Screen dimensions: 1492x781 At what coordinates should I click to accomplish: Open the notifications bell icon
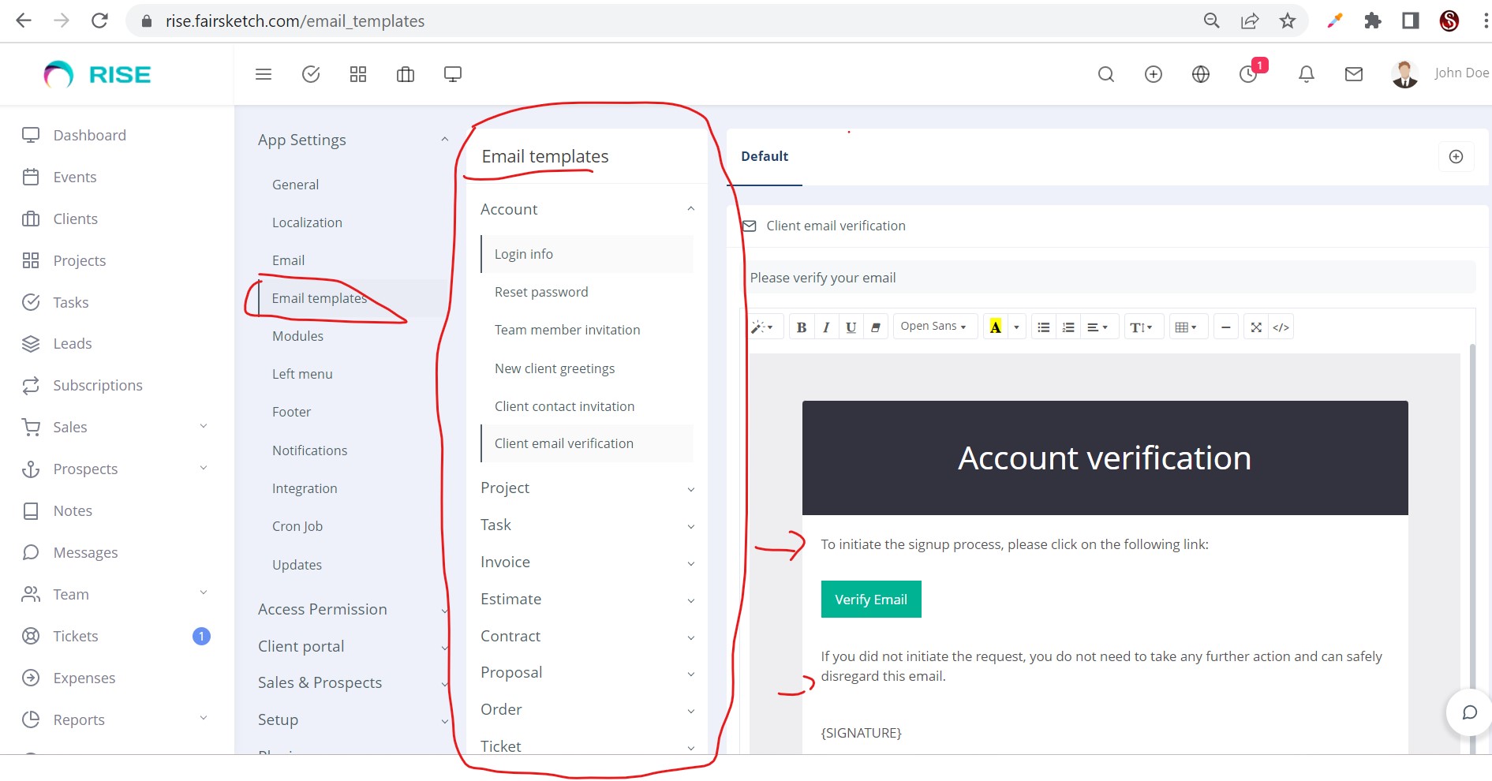pos(1307,74)
